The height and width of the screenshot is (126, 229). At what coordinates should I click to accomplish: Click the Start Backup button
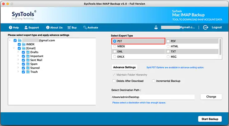click(x=210, y=119)
